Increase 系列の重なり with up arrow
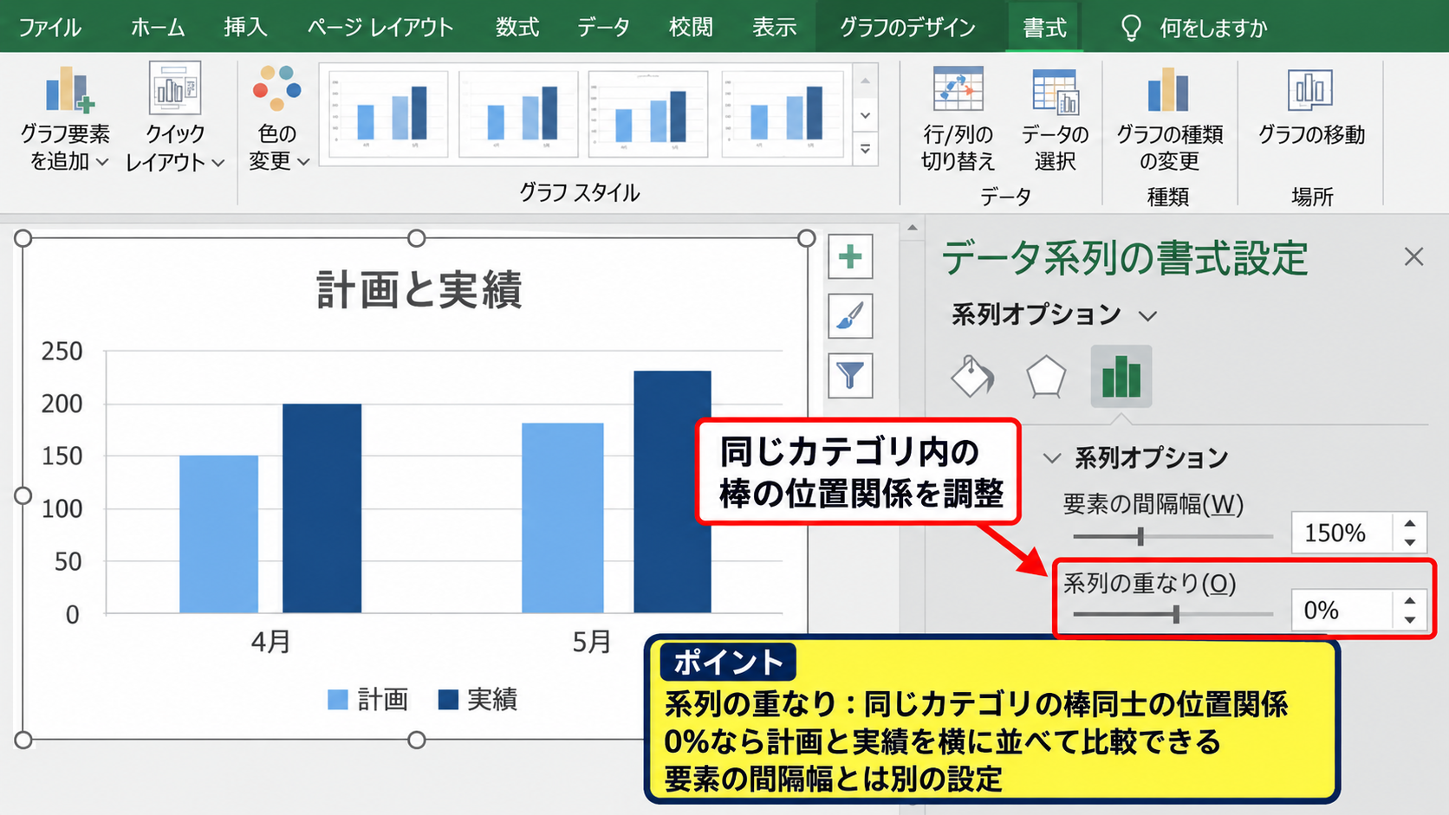Viewport: 1449px width, 815px height. (x=1410, y=601)
